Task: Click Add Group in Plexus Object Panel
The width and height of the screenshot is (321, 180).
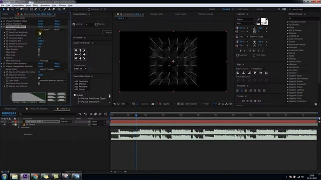Action: (79, 89)
